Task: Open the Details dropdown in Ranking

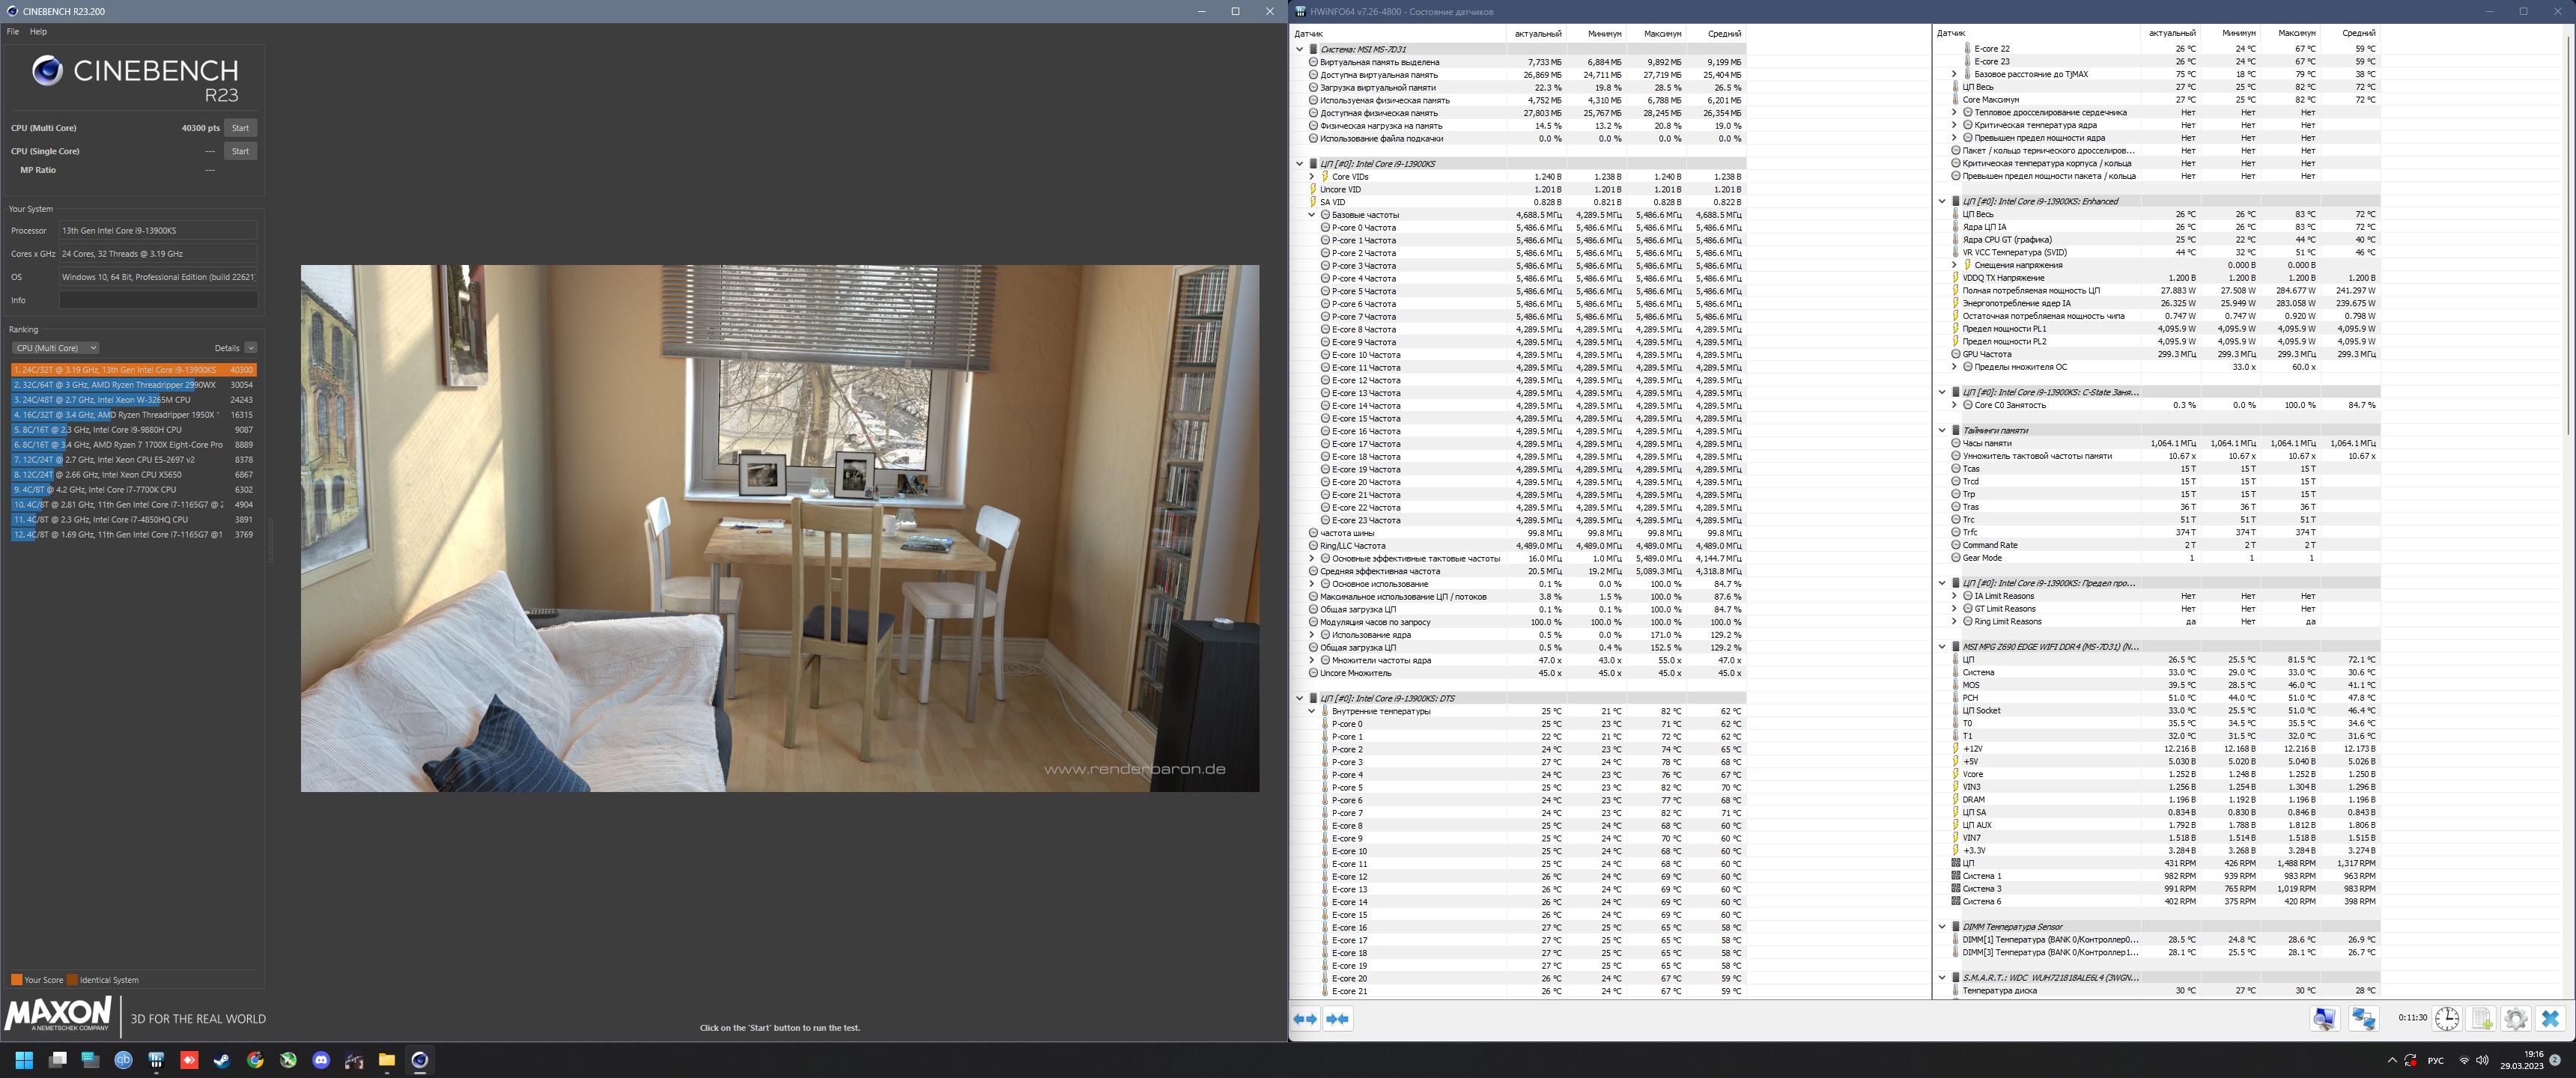Action: [x=250, y=348]
